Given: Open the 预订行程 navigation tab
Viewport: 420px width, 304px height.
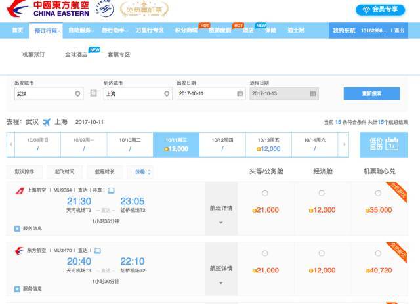Looking at the screenshot, I should (46, 31).
